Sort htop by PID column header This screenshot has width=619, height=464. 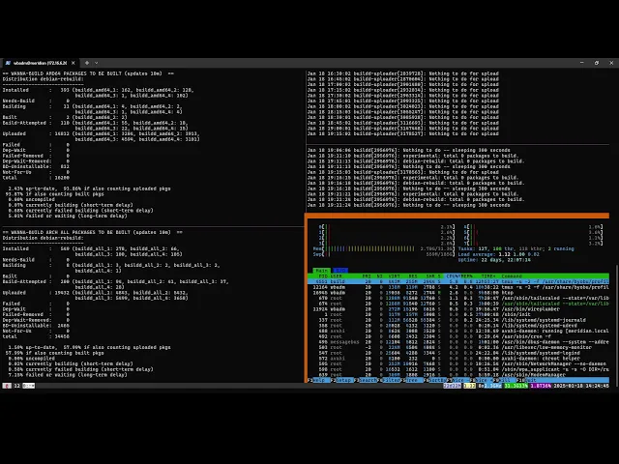coord(322,275)
